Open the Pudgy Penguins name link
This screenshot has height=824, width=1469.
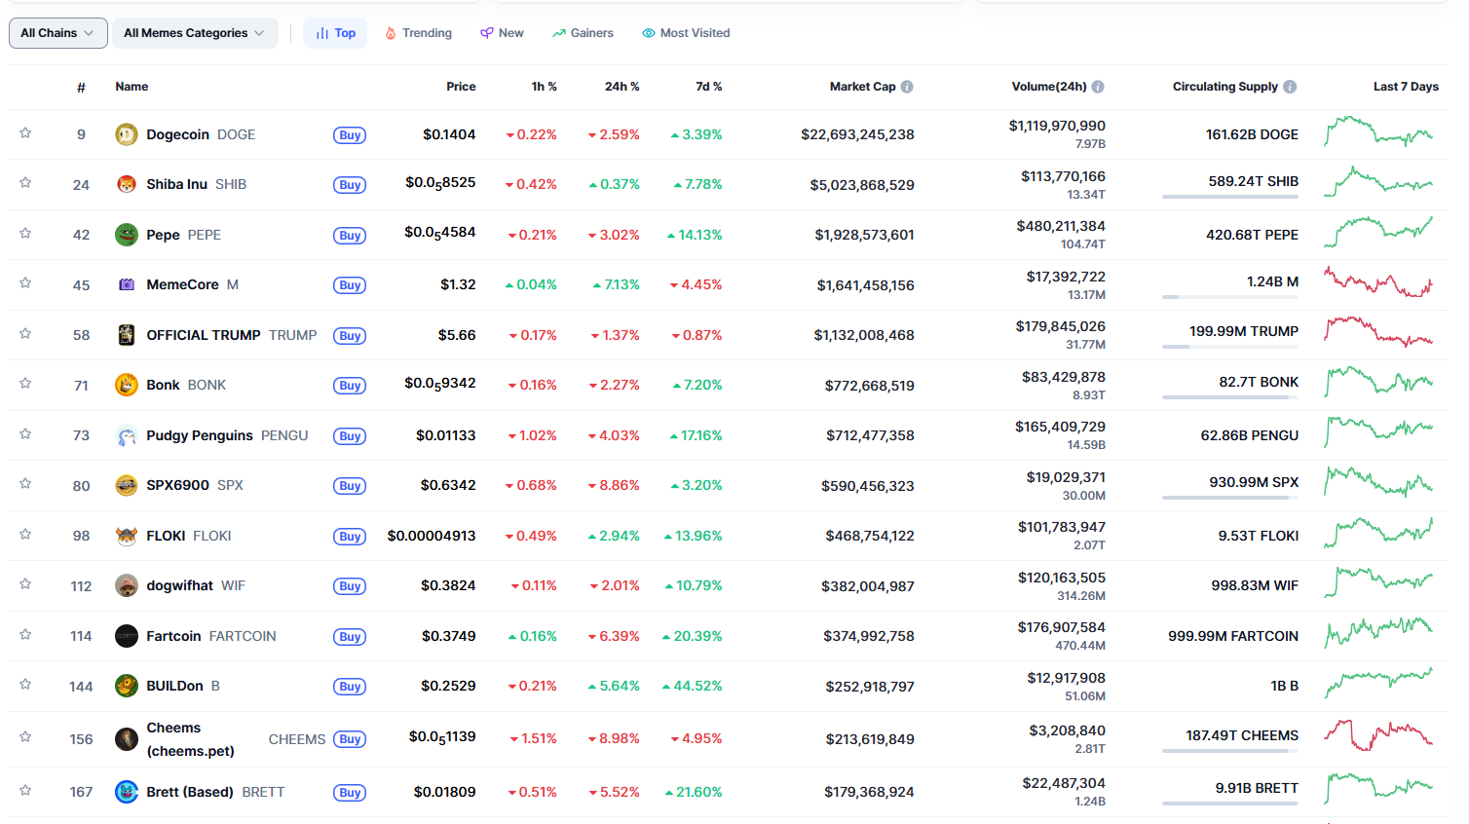(x=200, y=435)
